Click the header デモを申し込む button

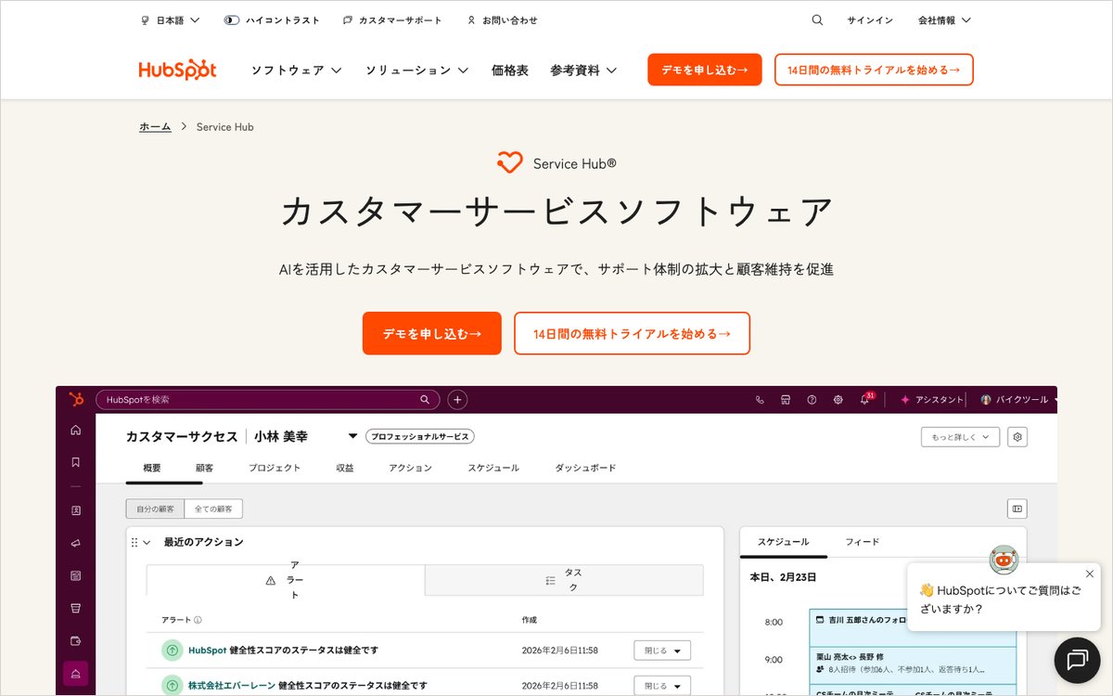pyautogui.click(x=705, y=70)
